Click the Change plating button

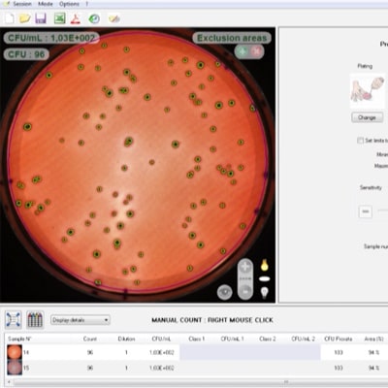[367, 117]
